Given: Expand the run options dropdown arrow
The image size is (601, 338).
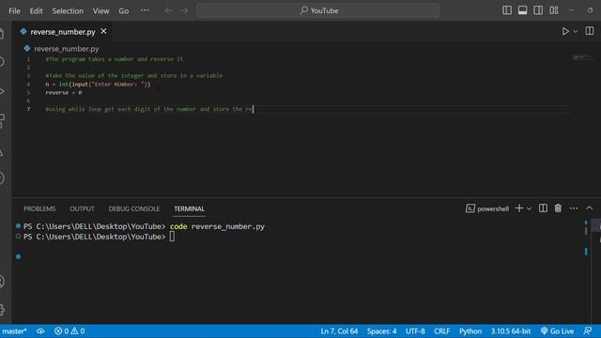Looking at the screenshot, I should (576, 31).
